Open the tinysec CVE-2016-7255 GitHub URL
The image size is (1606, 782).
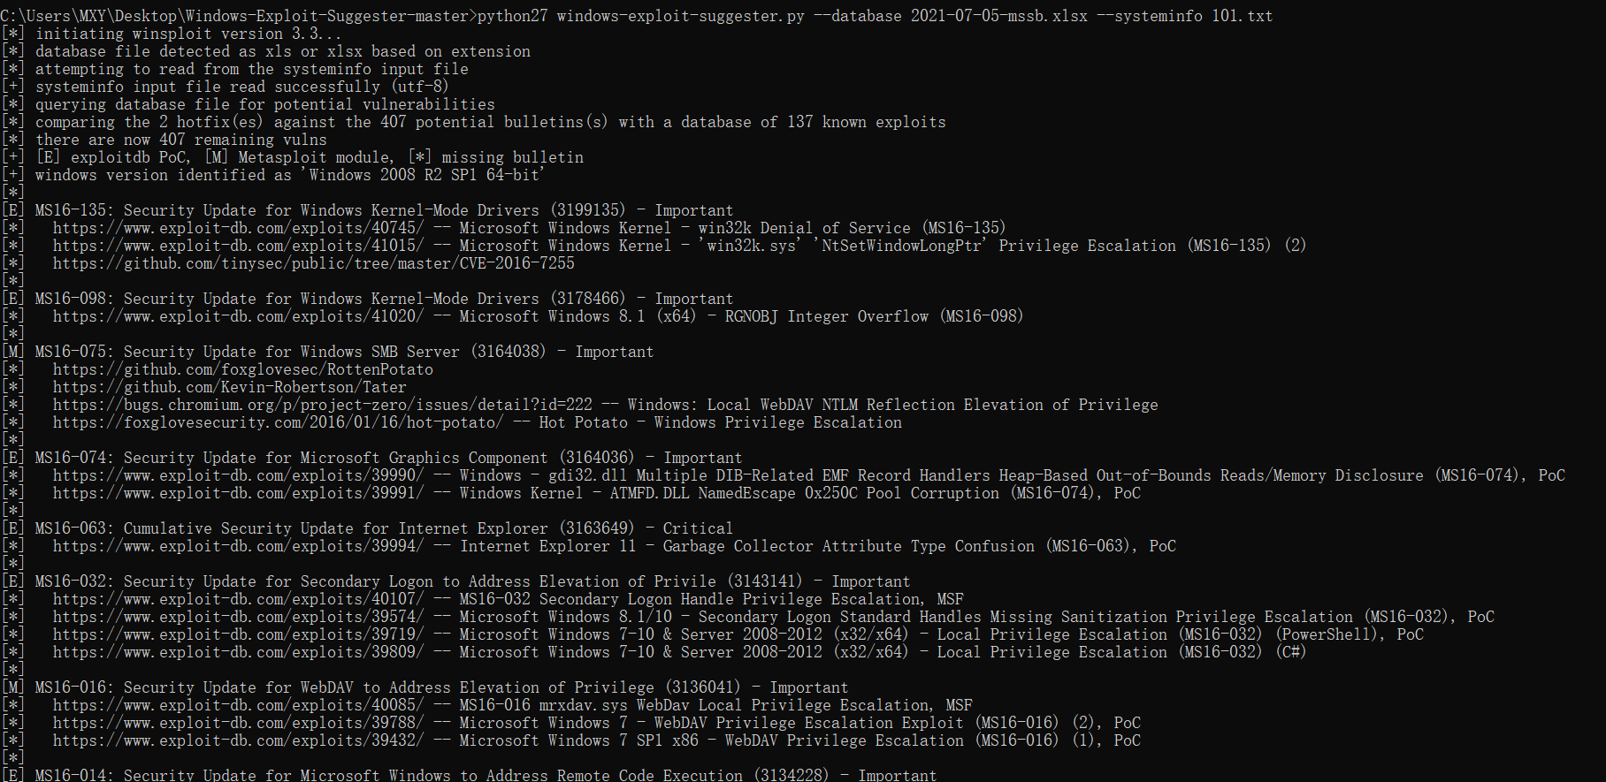314,263
